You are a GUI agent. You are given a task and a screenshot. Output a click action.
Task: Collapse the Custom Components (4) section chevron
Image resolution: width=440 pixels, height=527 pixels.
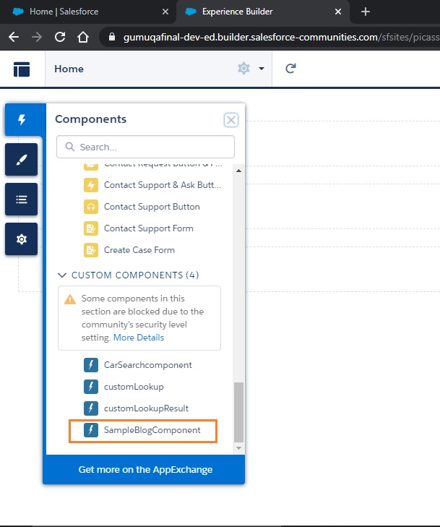pos(62,275)
